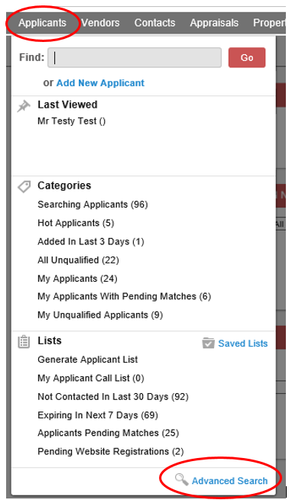Click the red Go button
This screenshot has width=289, height=500.
[247, 57]
